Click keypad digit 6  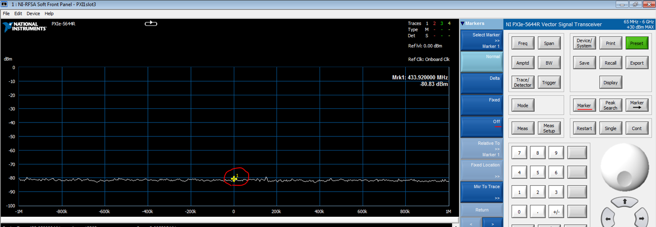pyautogui.click(x=556, y=172)
